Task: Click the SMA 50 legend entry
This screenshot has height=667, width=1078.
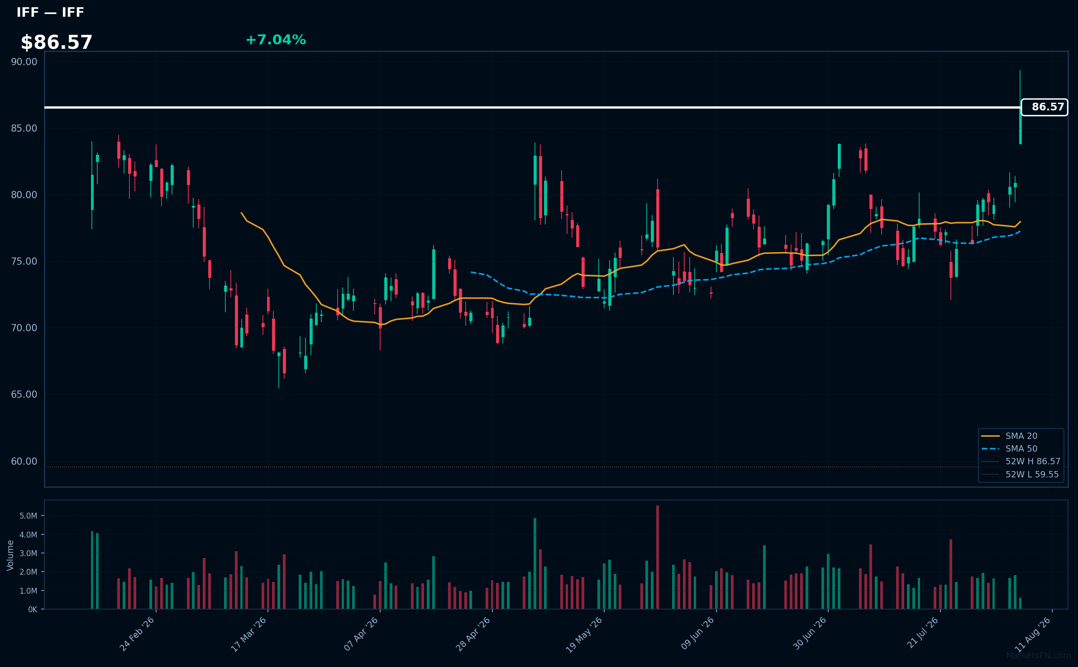Action: [x=1021, y=448]
